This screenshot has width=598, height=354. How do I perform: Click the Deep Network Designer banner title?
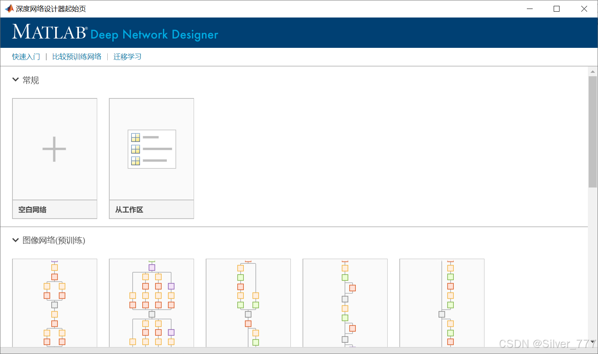coord(154,35)
